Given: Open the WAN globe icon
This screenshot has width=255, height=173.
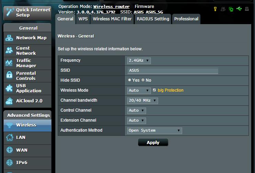Looking at the screenshot, I should pos(10,150).
